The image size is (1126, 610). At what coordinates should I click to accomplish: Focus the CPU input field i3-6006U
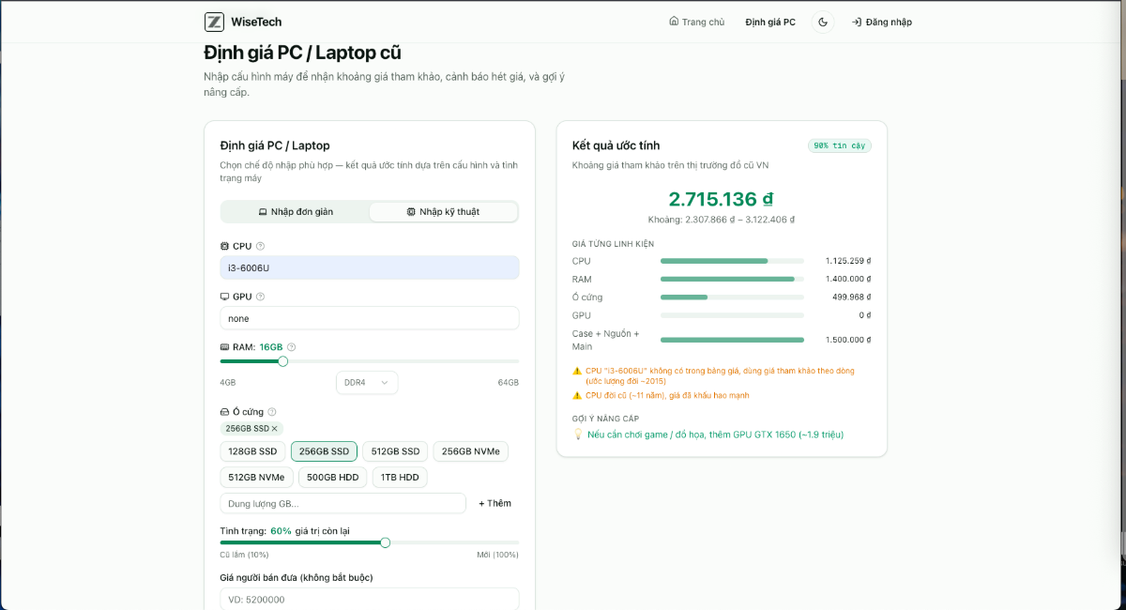click(x=370, y=267)
